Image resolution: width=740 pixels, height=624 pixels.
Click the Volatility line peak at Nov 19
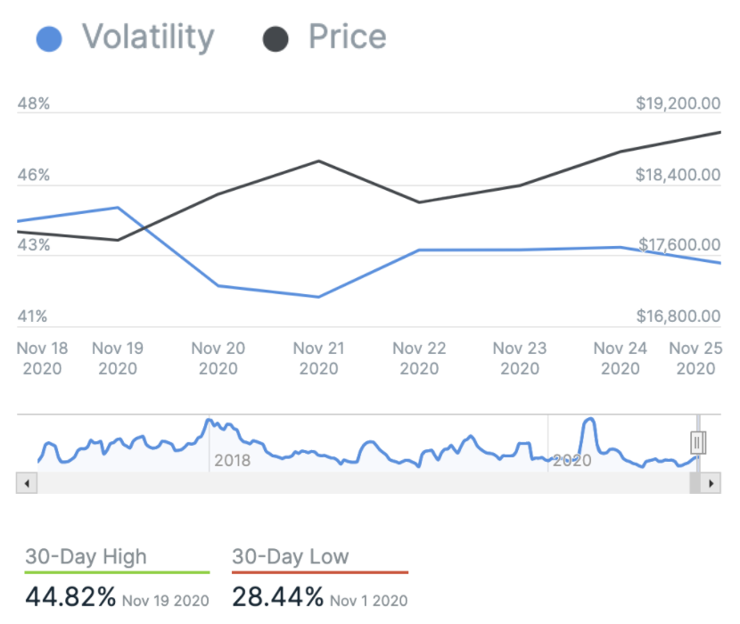[118, 208]
